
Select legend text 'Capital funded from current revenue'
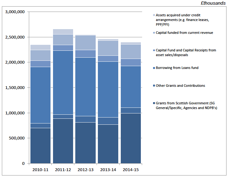click(184, 33)
